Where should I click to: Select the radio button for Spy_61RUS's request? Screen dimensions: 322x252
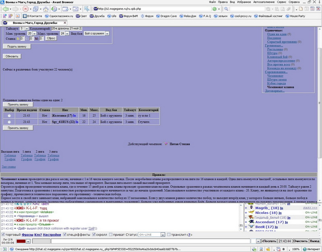tap(9, 122)
